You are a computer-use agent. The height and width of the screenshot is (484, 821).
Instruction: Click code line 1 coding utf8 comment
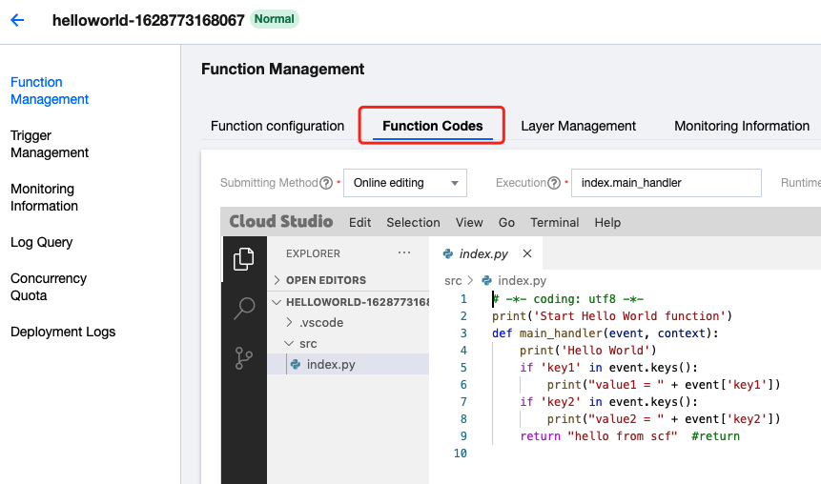click(x=567, y=299)
